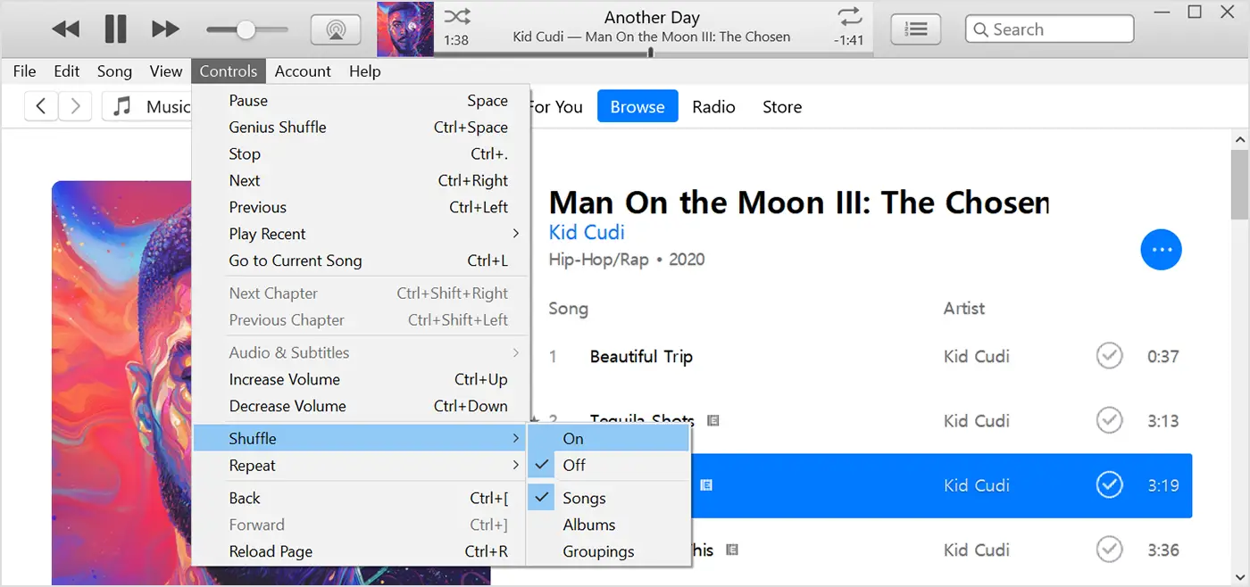Click the AirPlay speaker icon
1250x587 pixels.
(336, 29)
